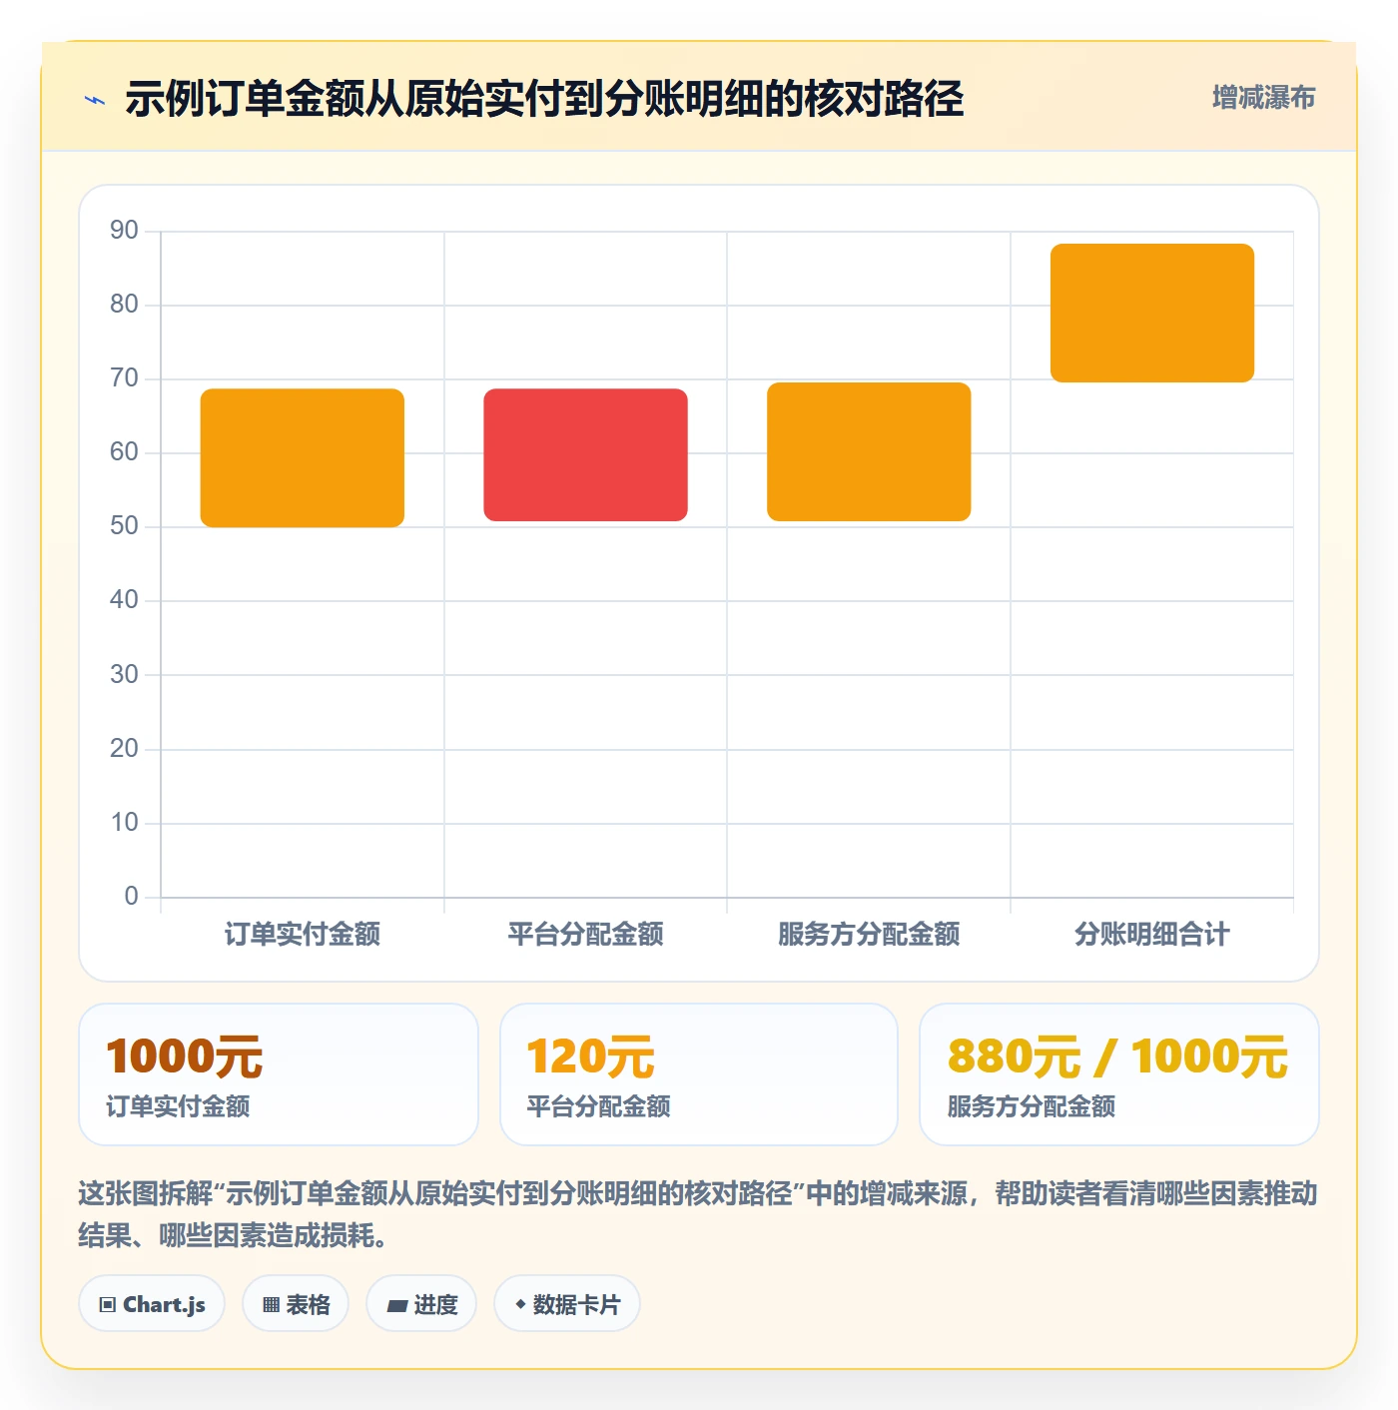The width and height of the screenshot is (1398, 1410).
Task: Click the y-axis value 70
Action: [x=124, y=378]
